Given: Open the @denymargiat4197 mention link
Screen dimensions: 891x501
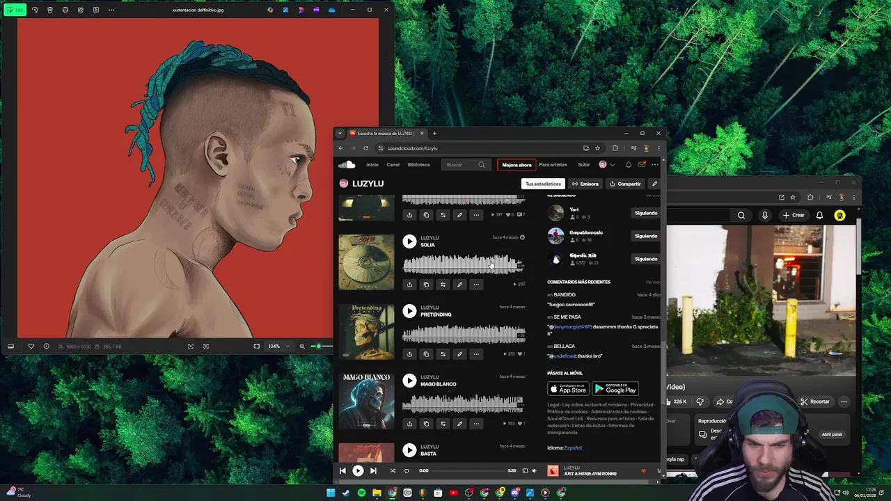Looking at the screenshot, I should [572, 326].
